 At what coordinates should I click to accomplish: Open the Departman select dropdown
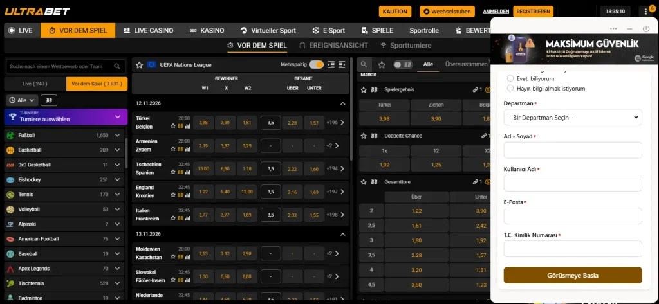(572, 117)
